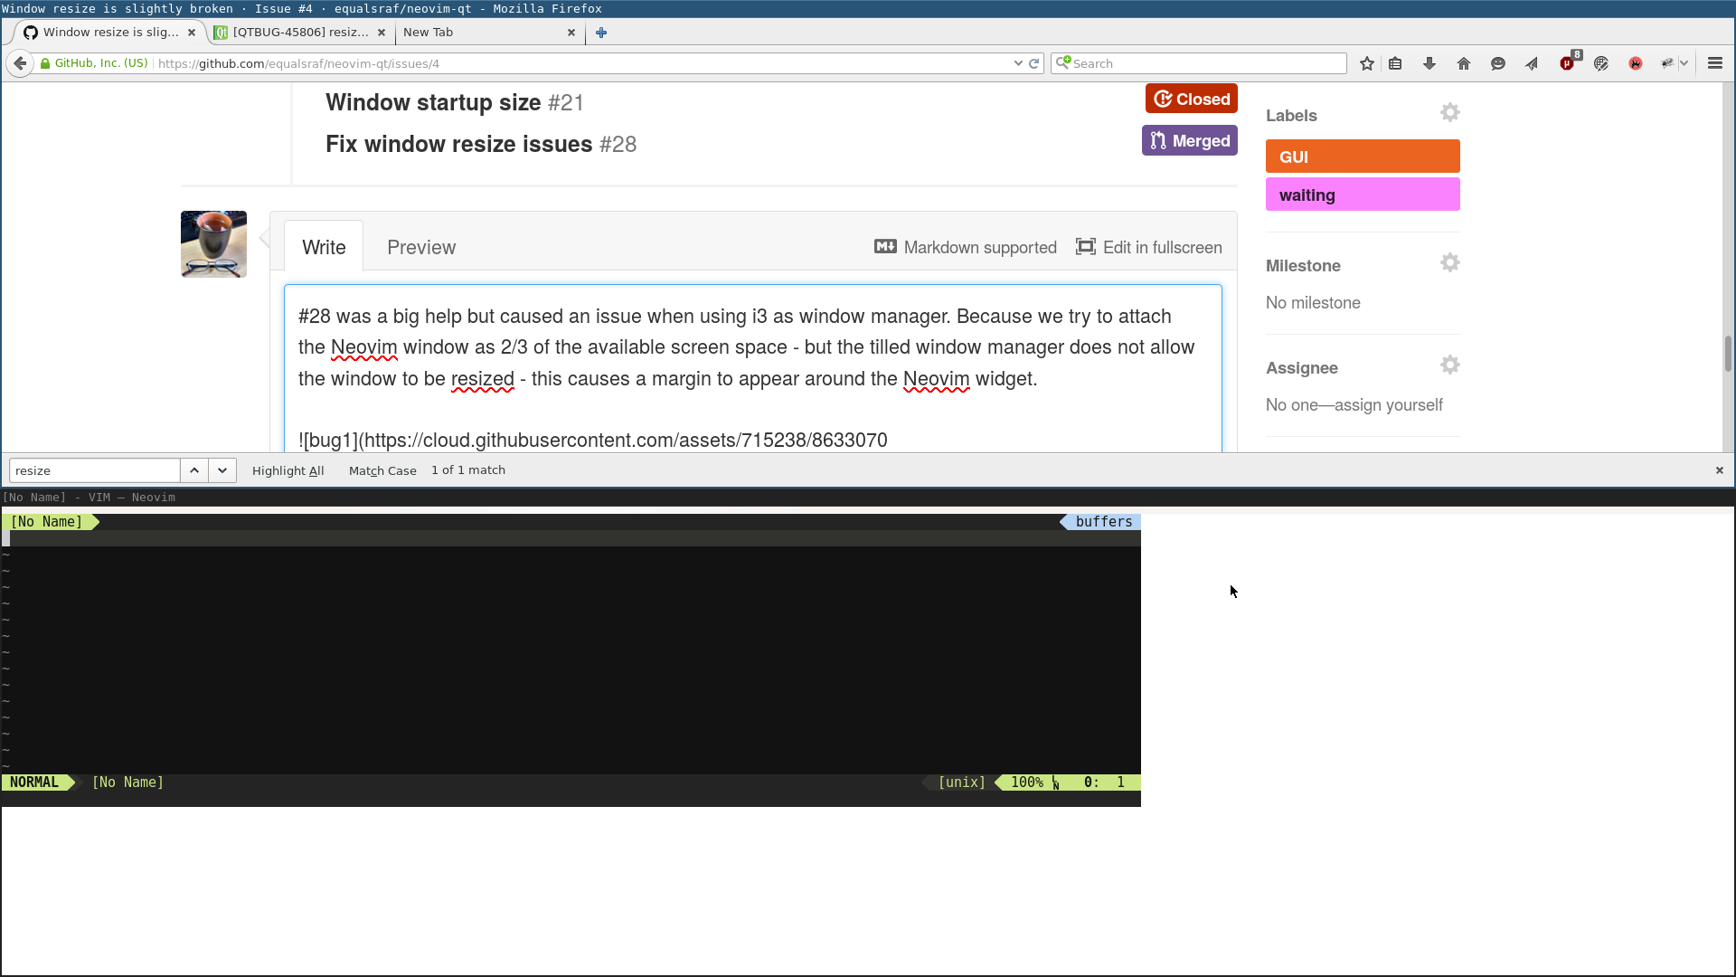
Task: Click '[No Name]' in the Neovim statusline
Action: (x=127, y=783)
